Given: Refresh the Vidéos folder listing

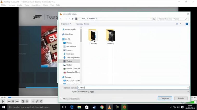Looking at the screenshot, I should (x=154, y=19).
